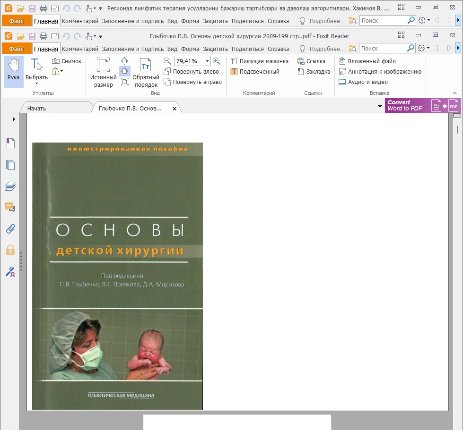Screen dimensions: 463x430
Task: Click the search magnifier in front window
Action: click(x=411, y=48)
